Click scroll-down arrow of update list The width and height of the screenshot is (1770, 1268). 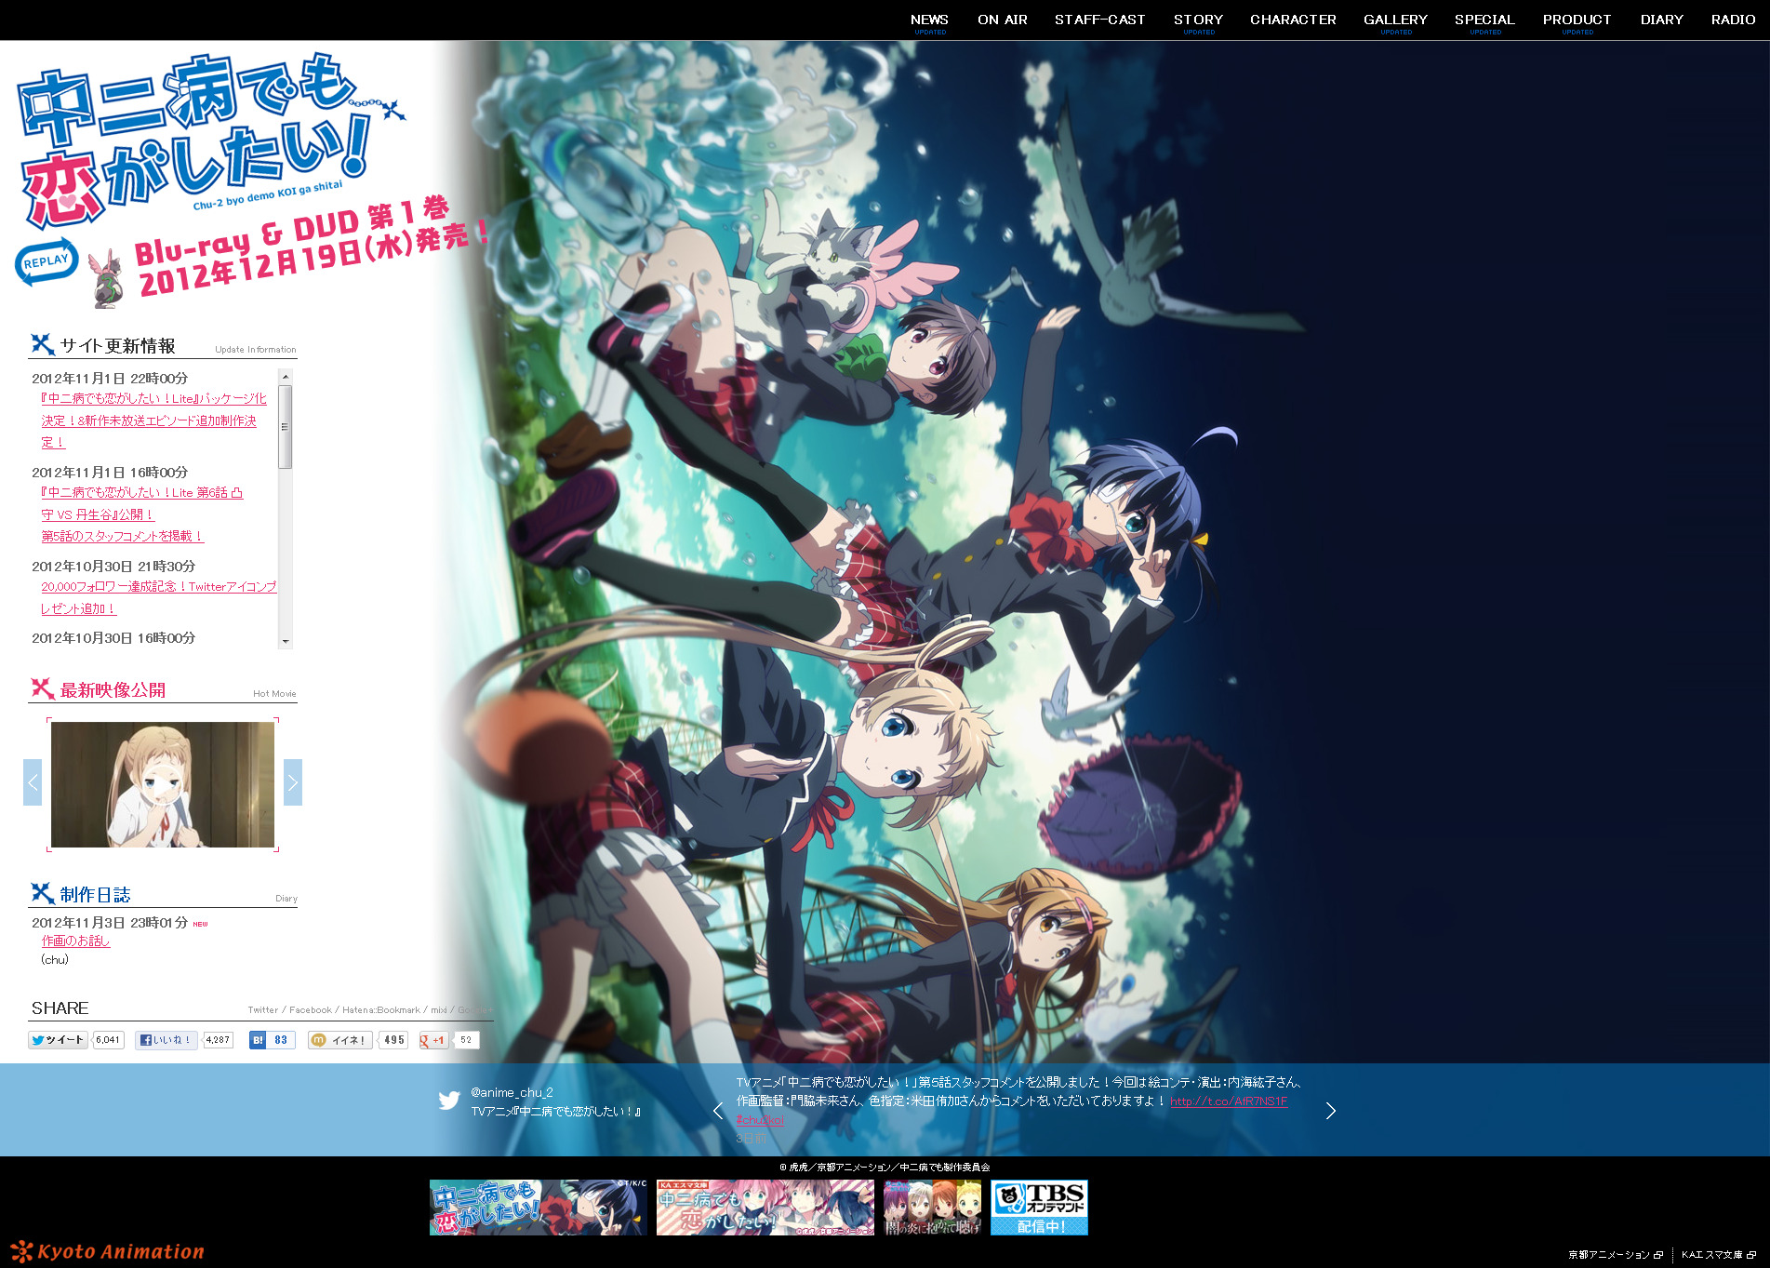click(x=286, y=641)
